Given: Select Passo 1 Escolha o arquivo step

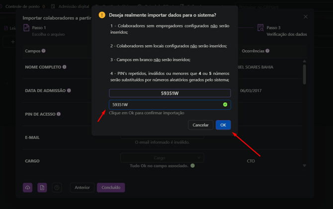Looking at the screenshot, I should click(x=39, y=31).
